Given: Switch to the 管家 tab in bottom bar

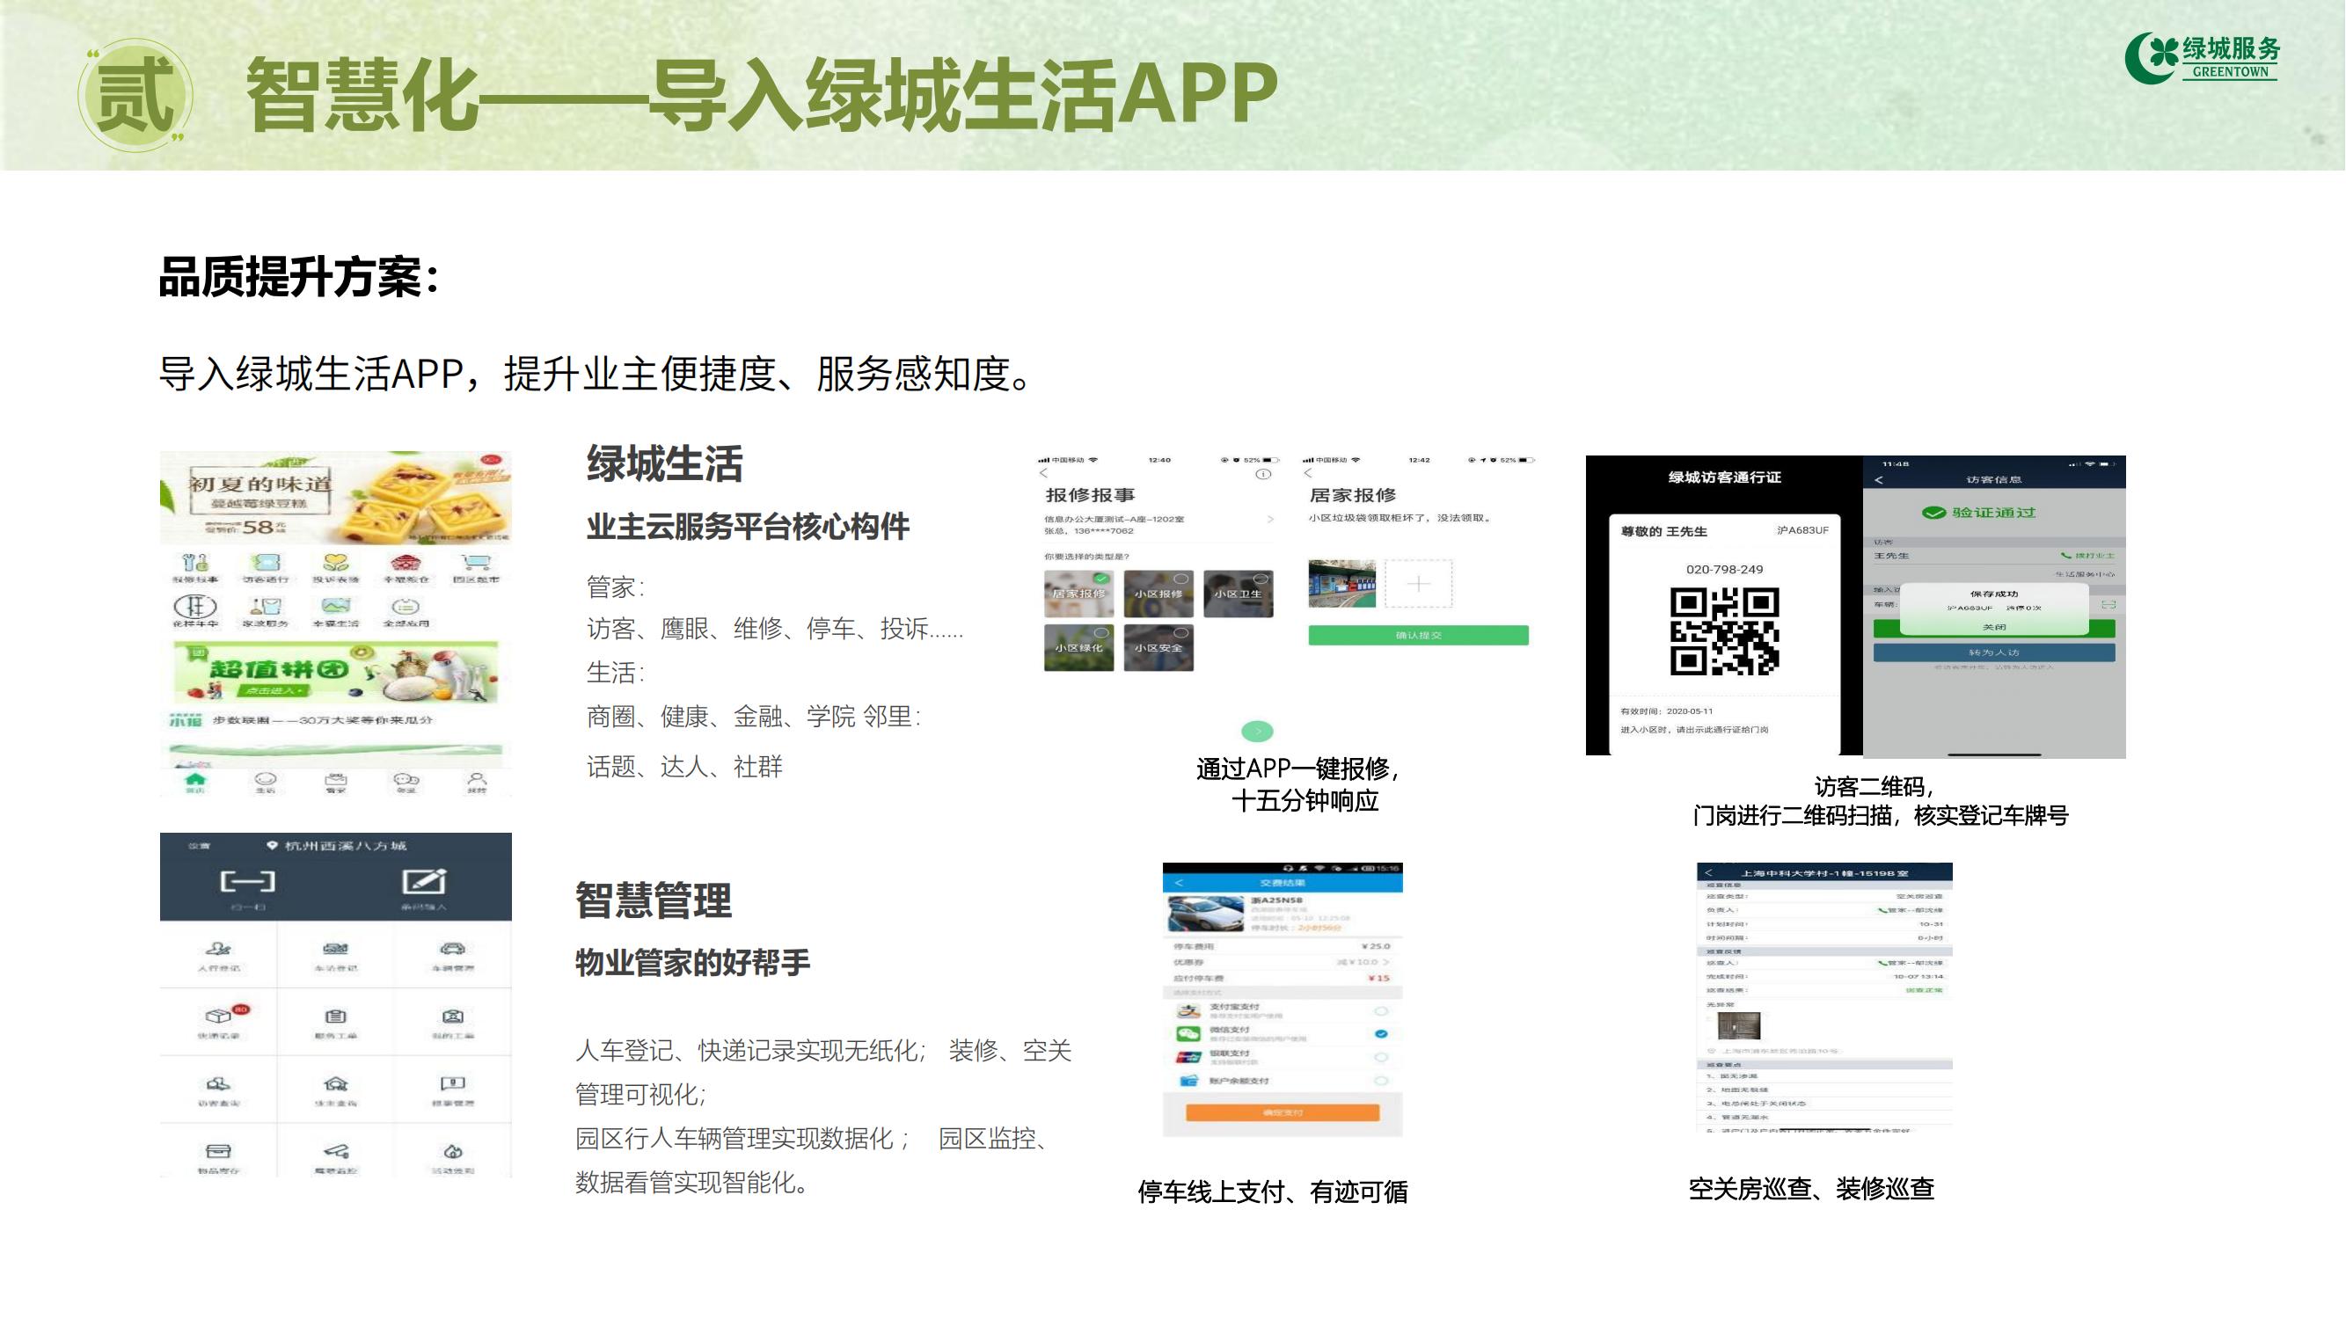Looking at the screenshot, I should [x=335, y=782].
